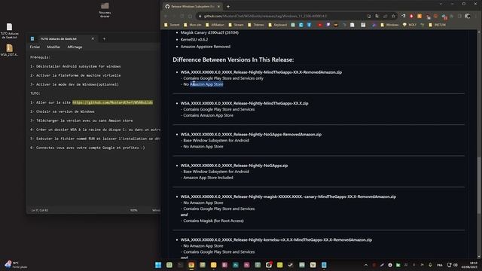The image size is (482, 271).
Task: Click MindTheGapps RemovedAmazon.zip first heading
Action: (261, 72)
